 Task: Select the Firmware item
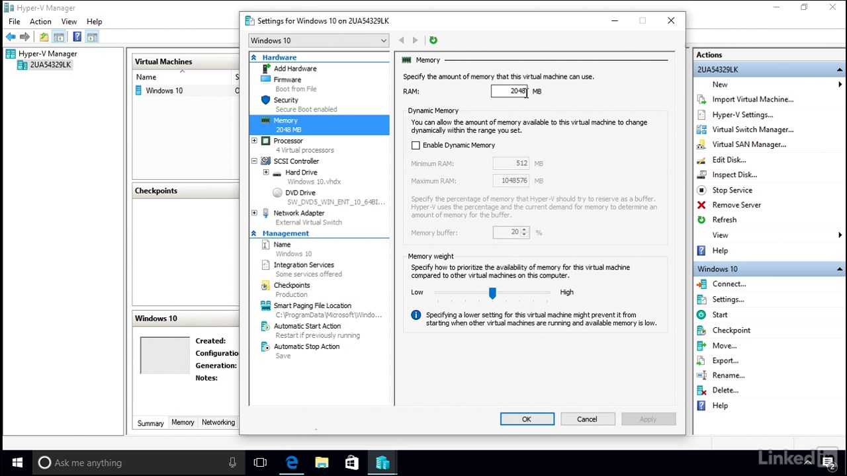[287, 80]
